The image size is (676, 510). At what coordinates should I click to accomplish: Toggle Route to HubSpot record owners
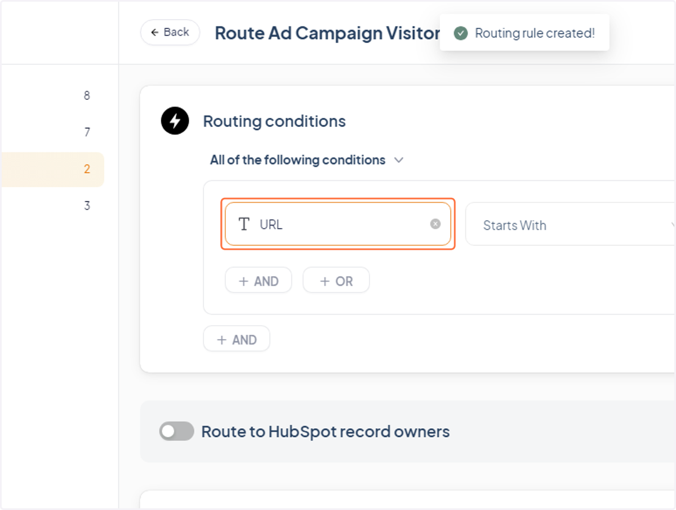[177, 432]
